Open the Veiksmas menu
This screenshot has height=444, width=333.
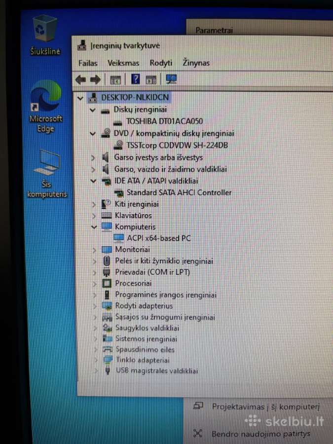coord(123,63)
